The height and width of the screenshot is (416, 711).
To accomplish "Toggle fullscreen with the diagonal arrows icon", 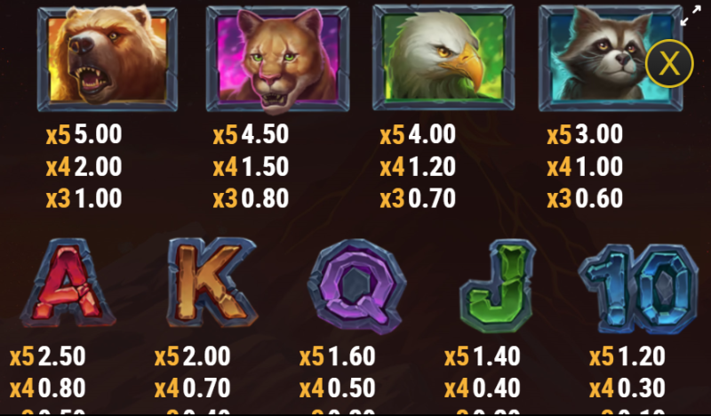I will [691, 16].
